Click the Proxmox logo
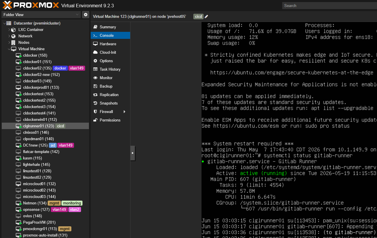 tap(31, 5)
